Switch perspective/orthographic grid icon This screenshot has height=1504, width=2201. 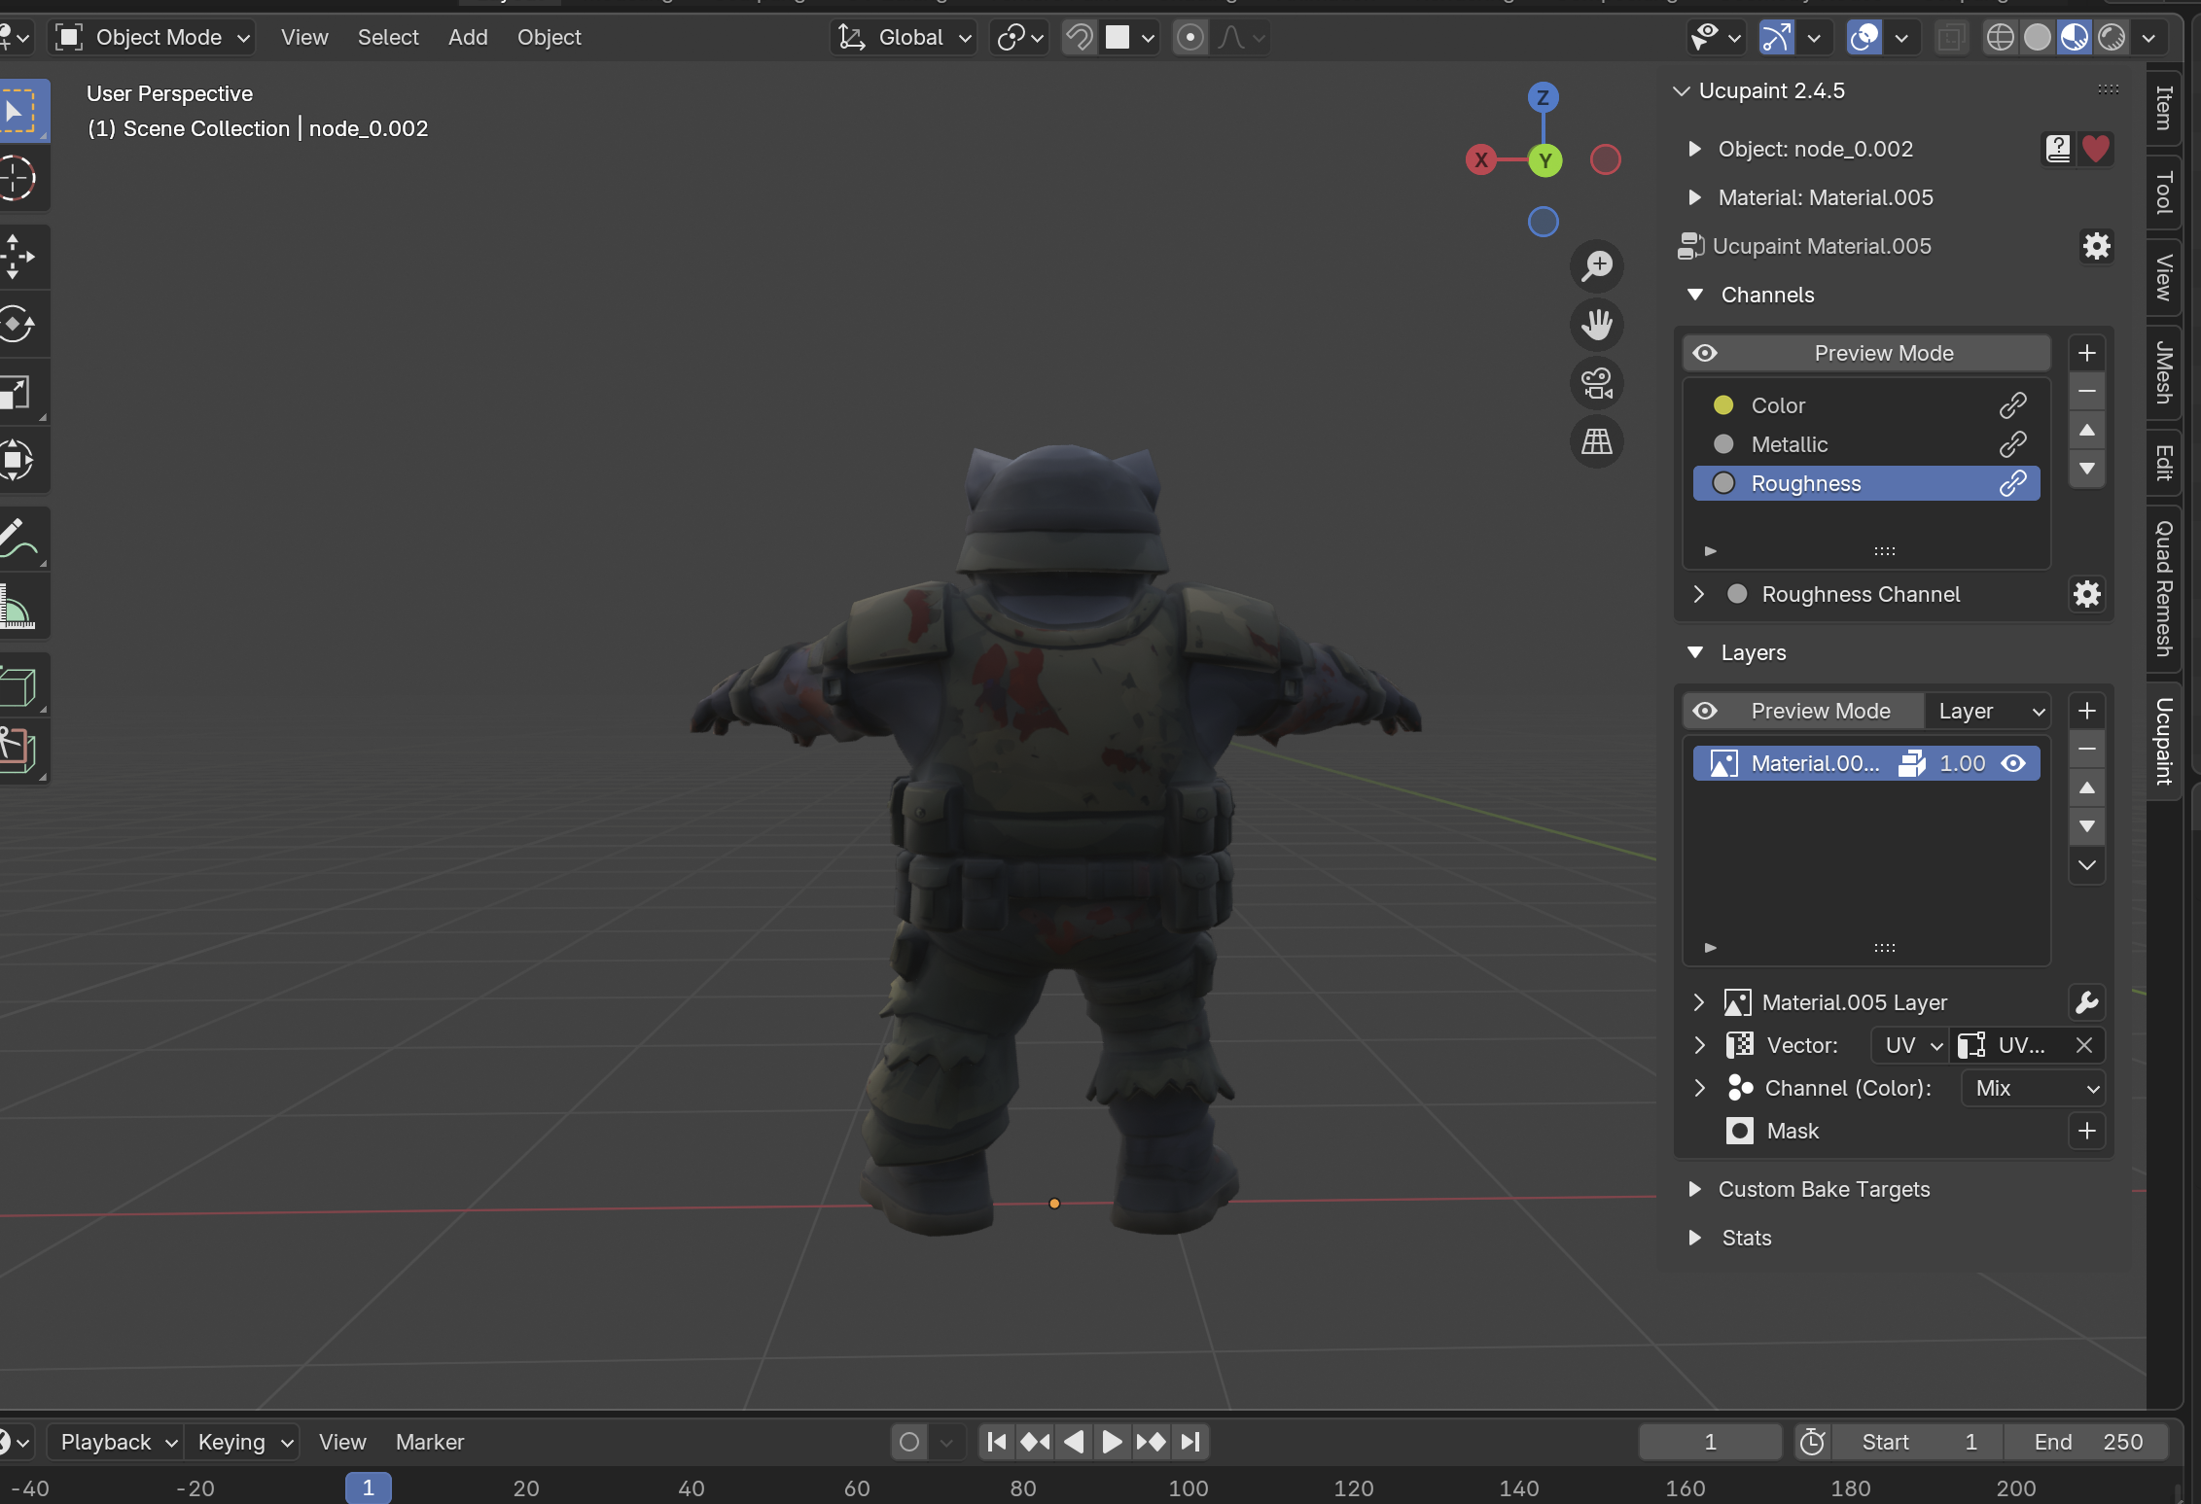[x=1596, y=442]
